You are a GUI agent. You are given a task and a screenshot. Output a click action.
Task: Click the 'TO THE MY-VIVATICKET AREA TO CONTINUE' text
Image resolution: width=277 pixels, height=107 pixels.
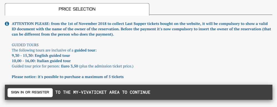(103, 92)
